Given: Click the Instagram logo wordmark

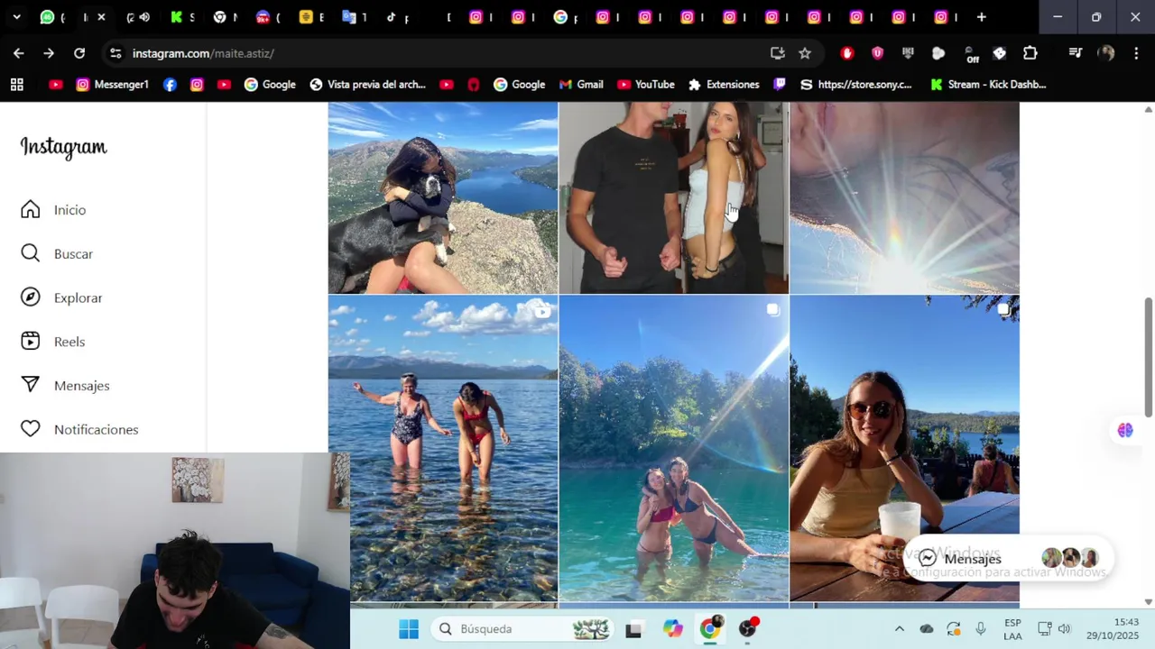Looking at the screenshot, I should point(63,148).
